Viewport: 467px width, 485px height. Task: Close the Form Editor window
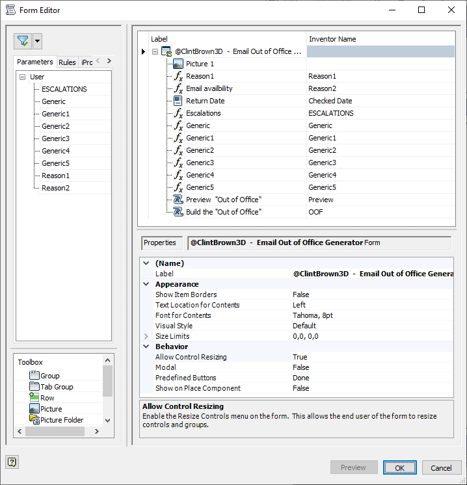pyautogui.click(x=451, y=10)
